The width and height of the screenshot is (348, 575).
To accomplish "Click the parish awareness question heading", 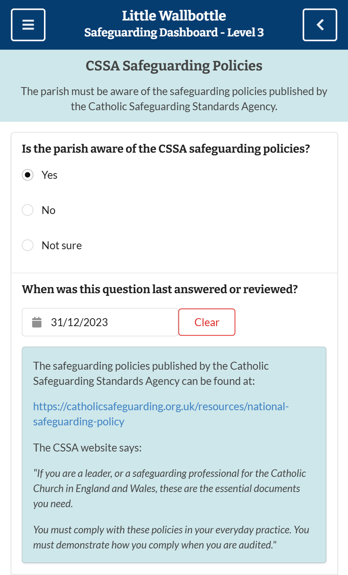I will tap(166, 149).
